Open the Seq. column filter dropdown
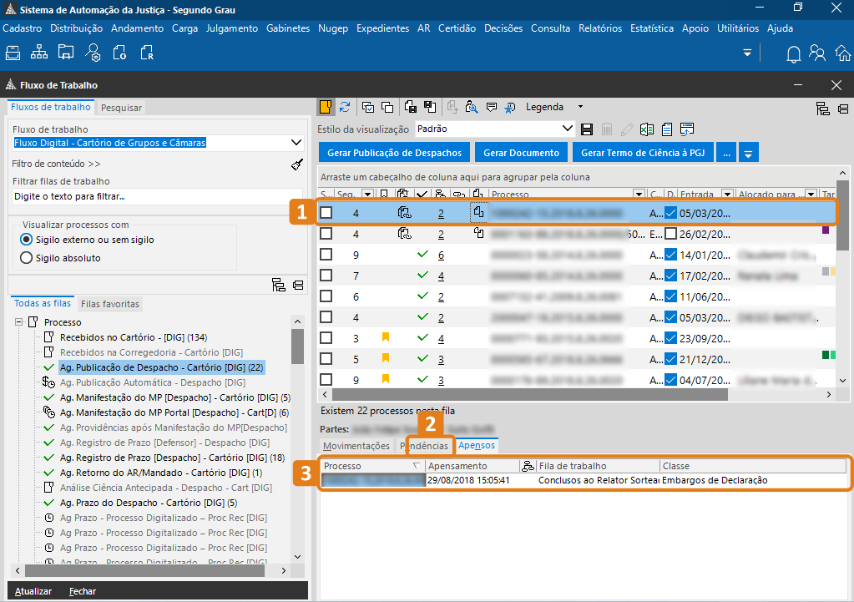This screenshot has height=602, width=854. pos(367,194)
